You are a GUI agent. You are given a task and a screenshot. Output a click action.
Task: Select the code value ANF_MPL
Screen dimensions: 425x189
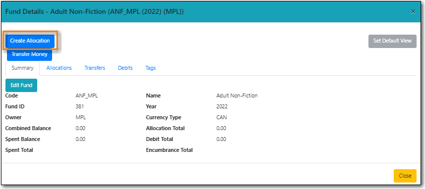(x=87, y=95)
